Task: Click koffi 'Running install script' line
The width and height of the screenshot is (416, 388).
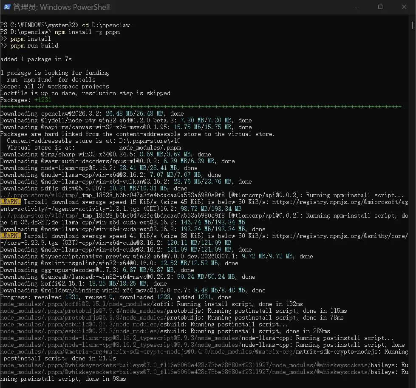Action: [152, 304]
